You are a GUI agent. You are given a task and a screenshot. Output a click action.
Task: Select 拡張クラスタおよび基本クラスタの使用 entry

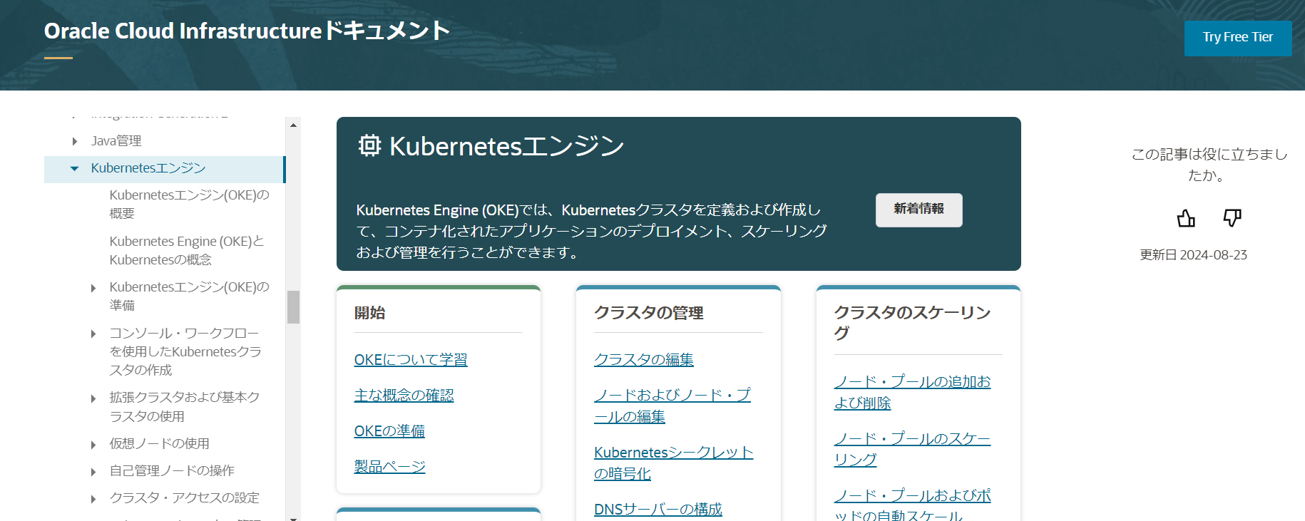pyautogui.click(x=185, y=406)
